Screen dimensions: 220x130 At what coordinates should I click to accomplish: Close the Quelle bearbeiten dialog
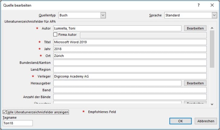click(x=212, y=5)
